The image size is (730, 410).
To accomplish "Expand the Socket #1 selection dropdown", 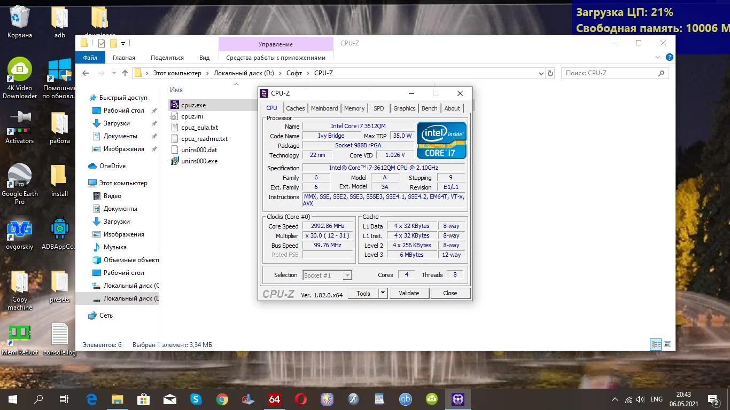I will point(347,275).
